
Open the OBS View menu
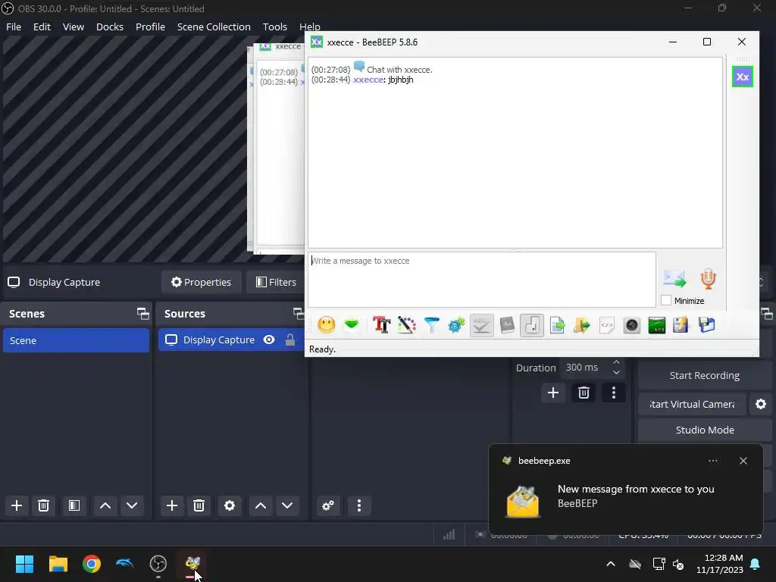74,27
